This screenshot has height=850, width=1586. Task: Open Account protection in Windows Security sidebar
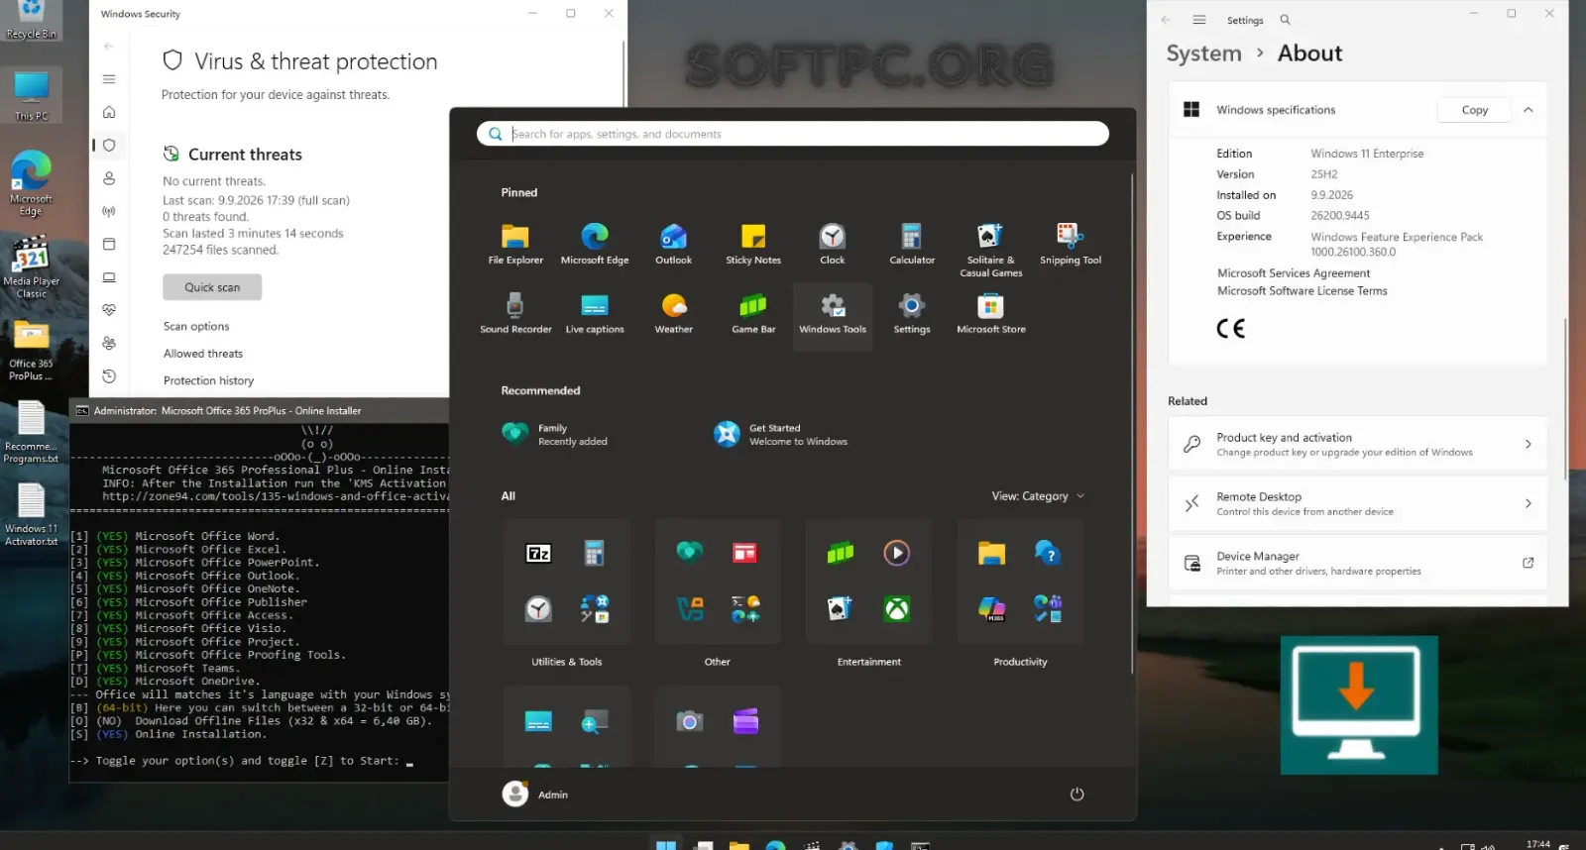[x=109, y=178]
